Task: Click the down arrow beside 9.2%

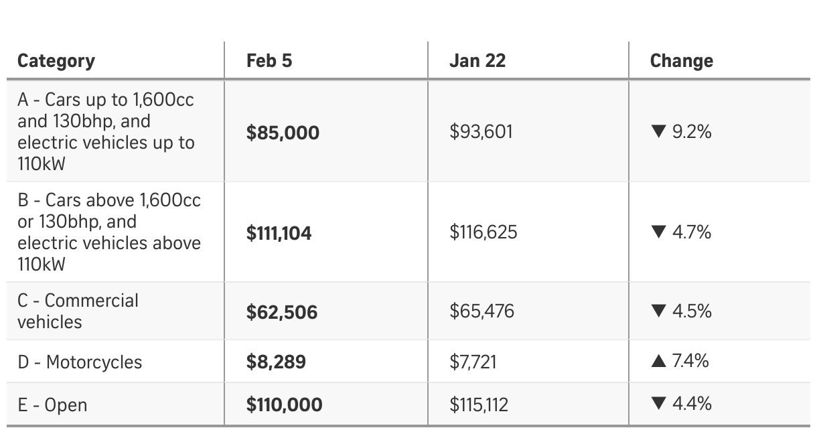Action: pos(658,132)
